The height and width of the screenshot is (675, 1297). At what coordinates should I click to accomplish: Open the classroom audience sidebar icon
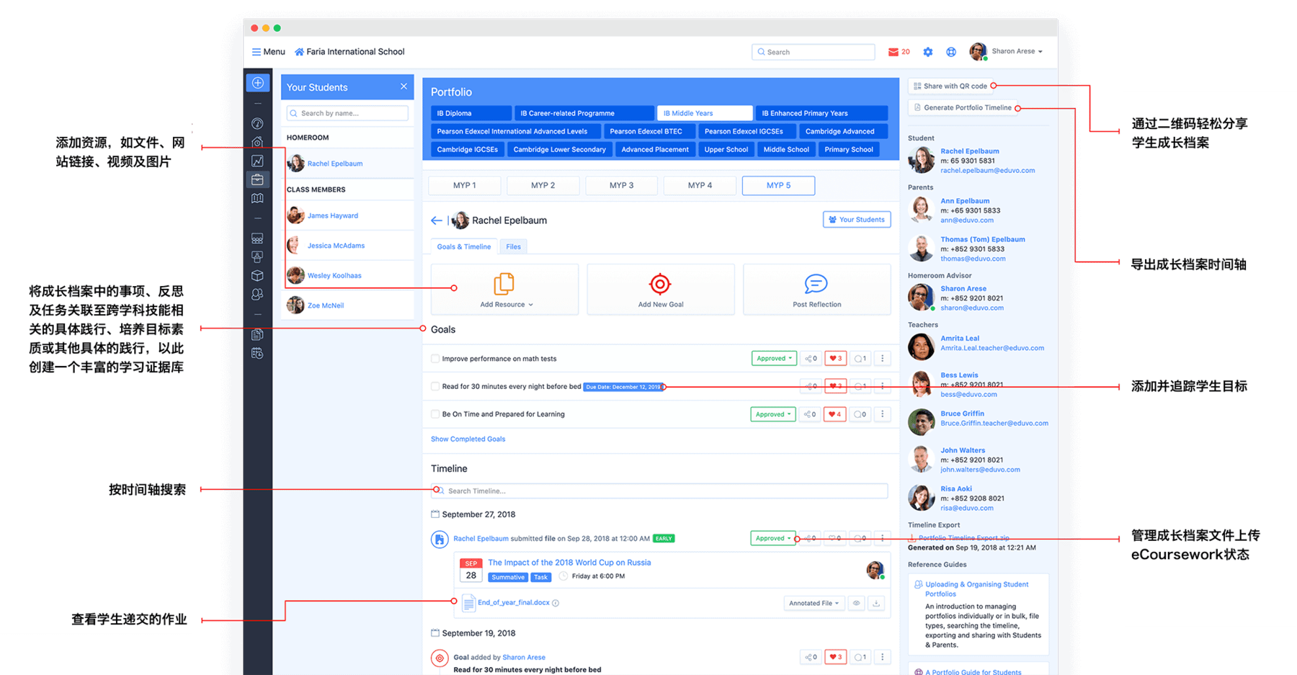click(257, 238)
